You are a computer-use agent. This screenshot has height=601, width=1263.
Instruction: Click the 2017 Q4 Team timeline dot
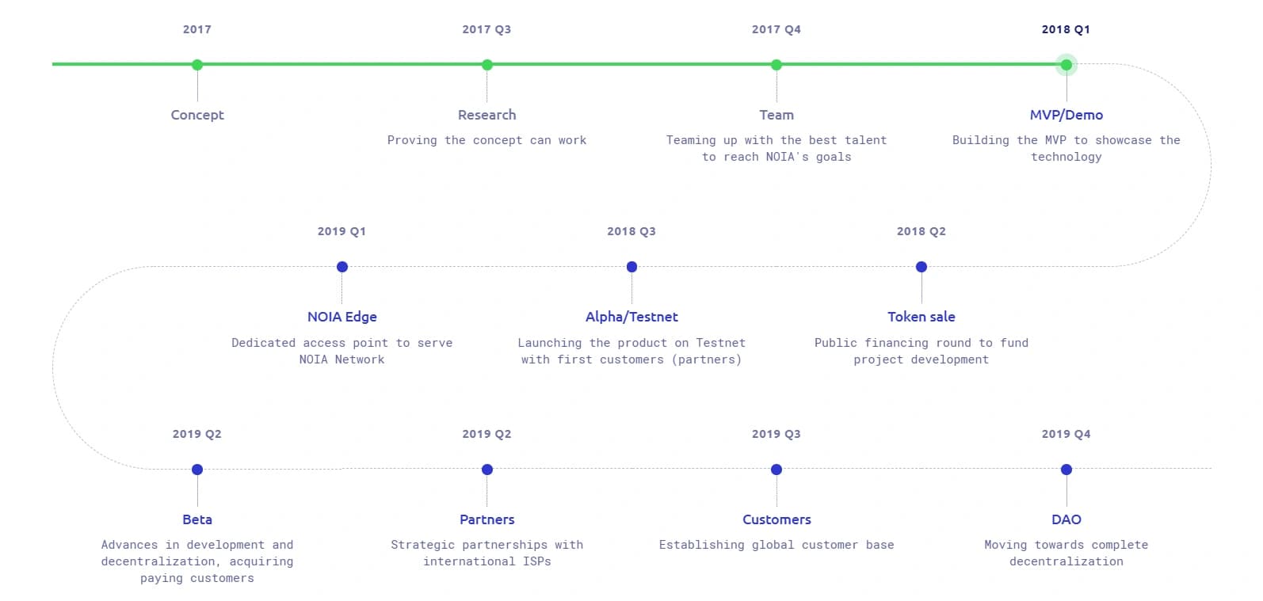click(x=776, y=65)
